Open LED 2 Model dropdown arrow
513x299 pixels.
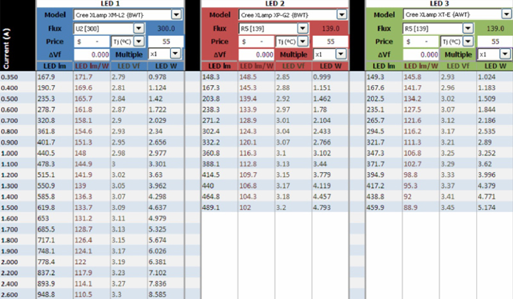(x=342, y=15)
